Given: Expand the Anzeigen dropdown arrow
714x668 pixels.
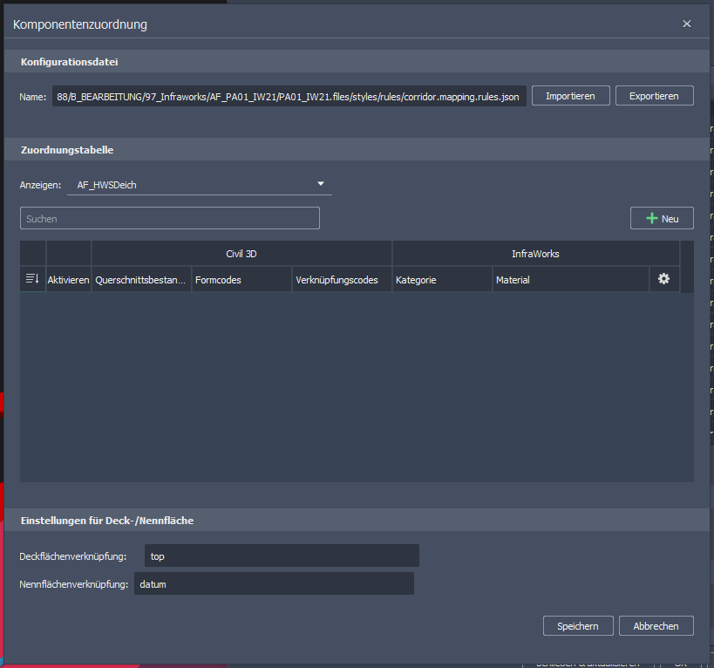Looking at the screenshot, I should [321, 184].
